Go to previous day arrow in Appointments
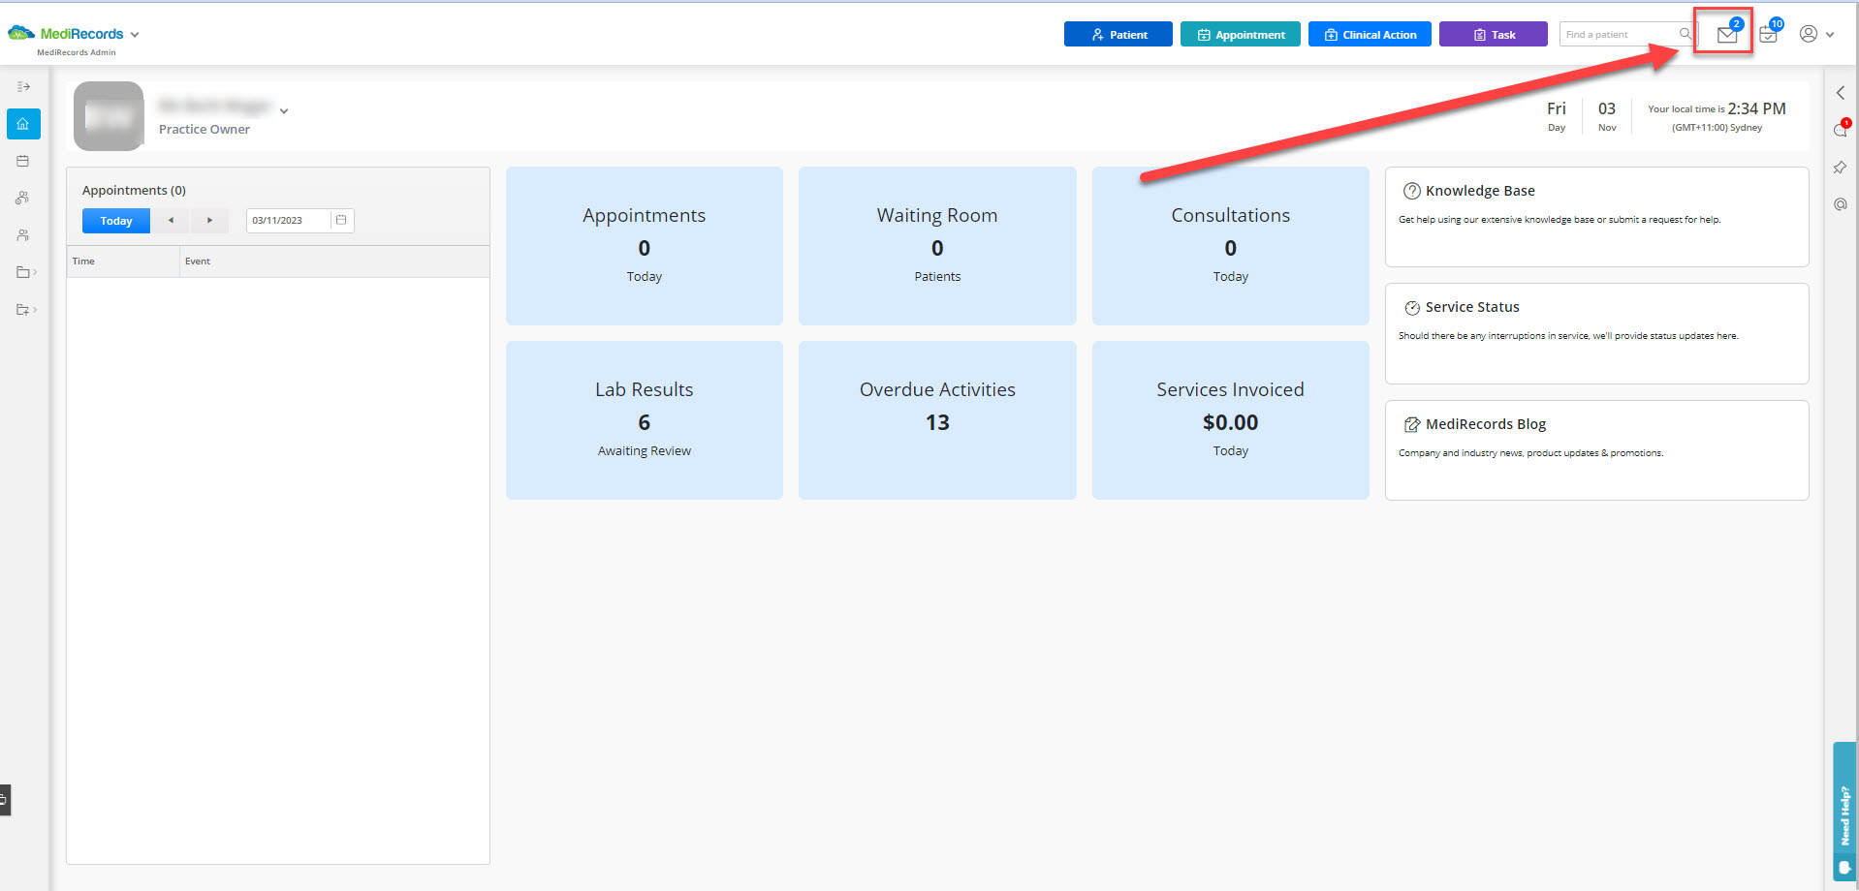This screenshot has height=891, width=1859. click(x=171, y=221)
